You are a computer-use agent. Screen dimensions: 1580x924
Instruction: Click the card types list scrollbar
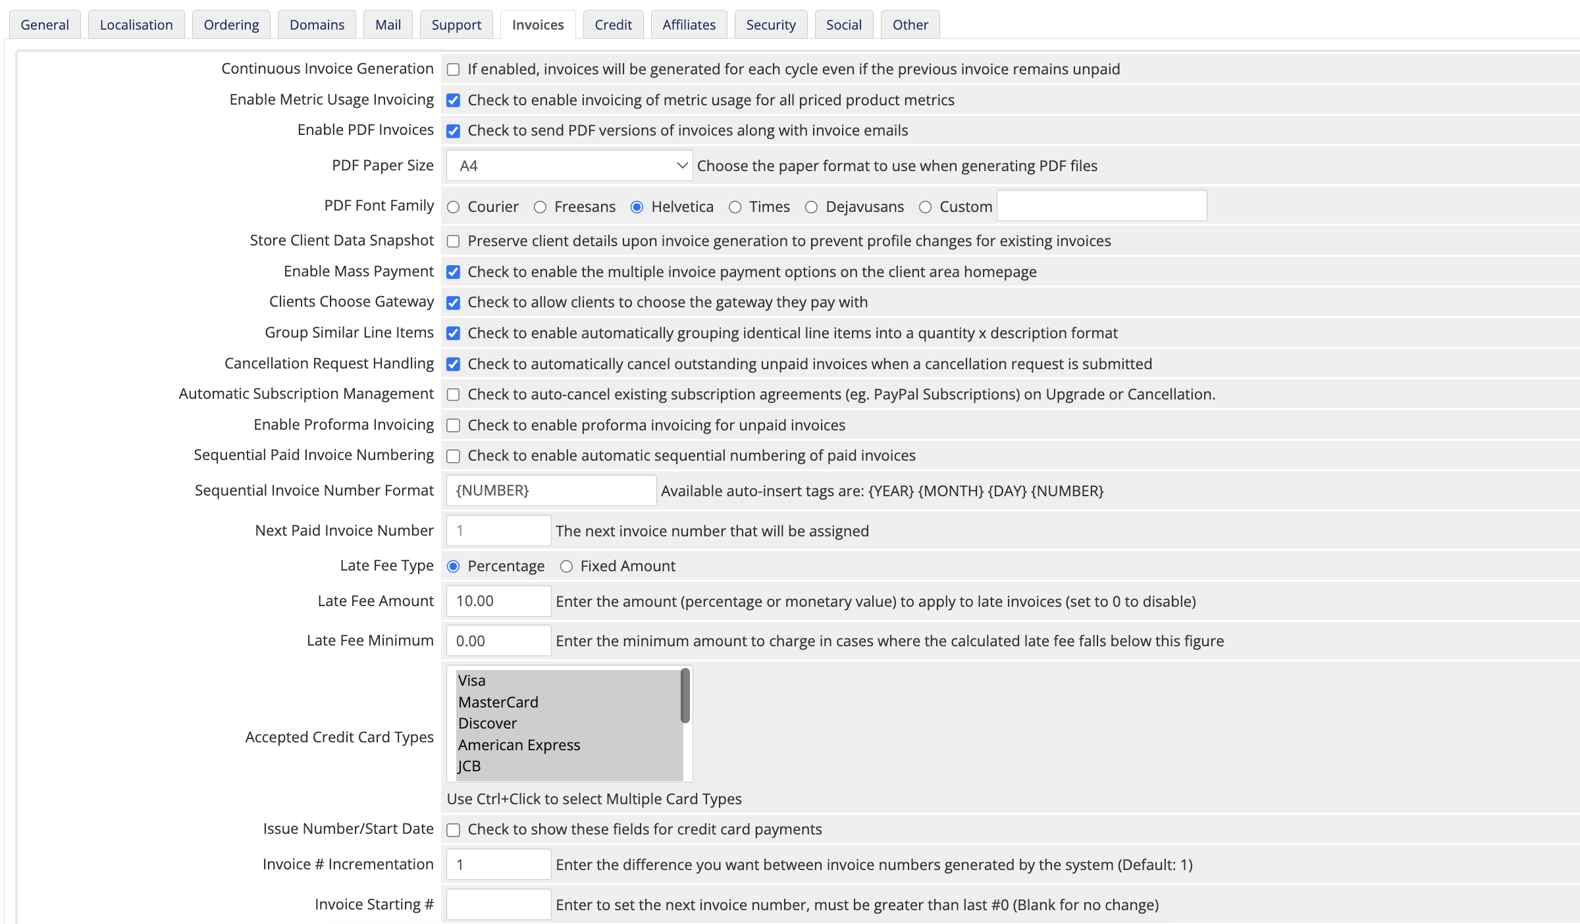click(685, 696)
